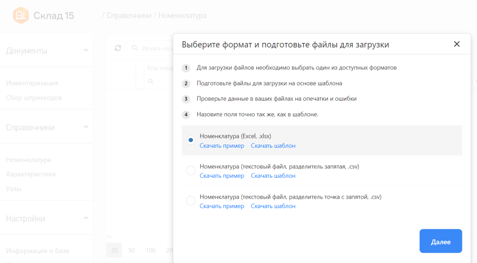
Task: Click the filter search icon under Код товара
Action: pos(150,82)
